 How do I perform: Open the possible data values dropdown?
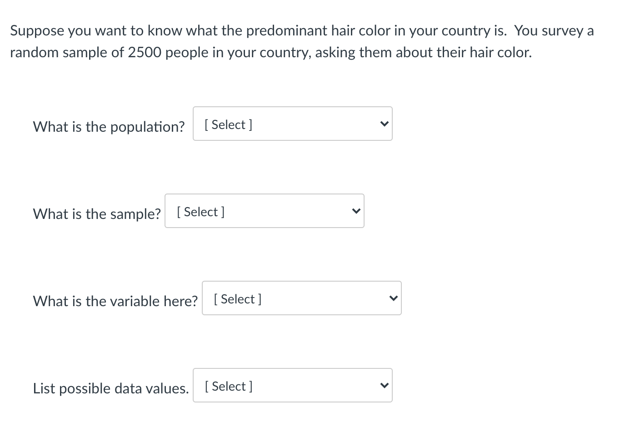(292, 386)
